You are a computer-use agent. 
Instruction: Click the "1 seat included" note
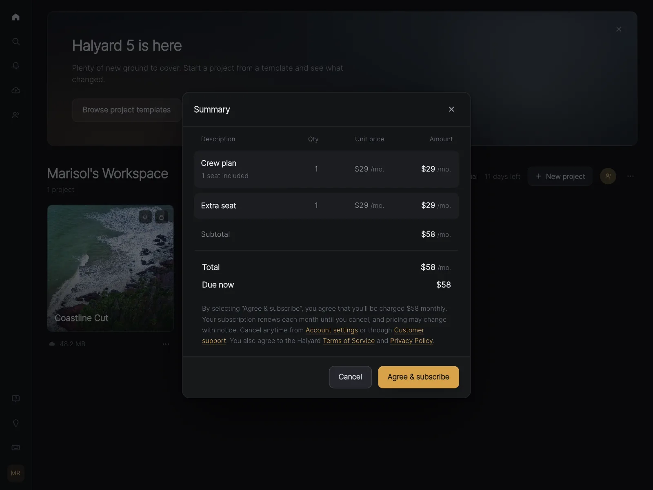pos(225,176)
